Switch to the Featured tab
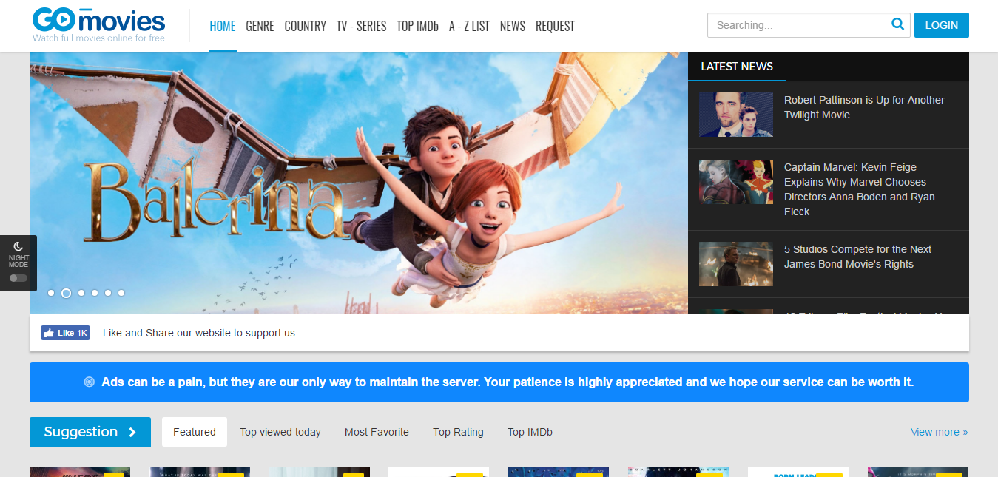 point(195,432)
